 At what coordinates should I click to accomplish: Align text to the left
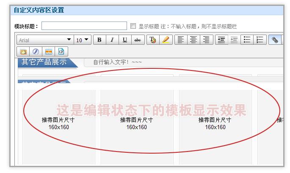point(181,40)
